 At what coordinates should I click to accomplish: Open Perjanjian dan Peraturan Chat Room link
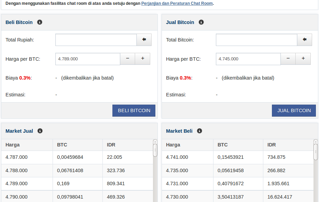point(177,3)
